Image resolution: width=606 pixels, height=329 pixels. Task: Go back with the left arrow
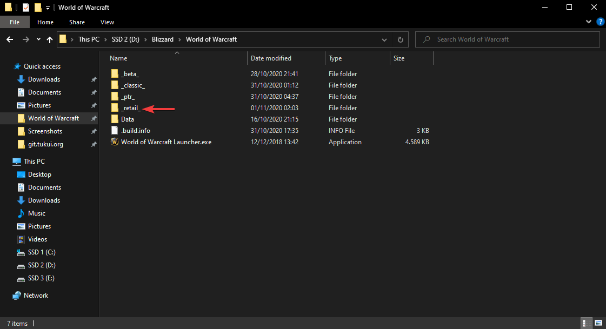click(10, 39)
